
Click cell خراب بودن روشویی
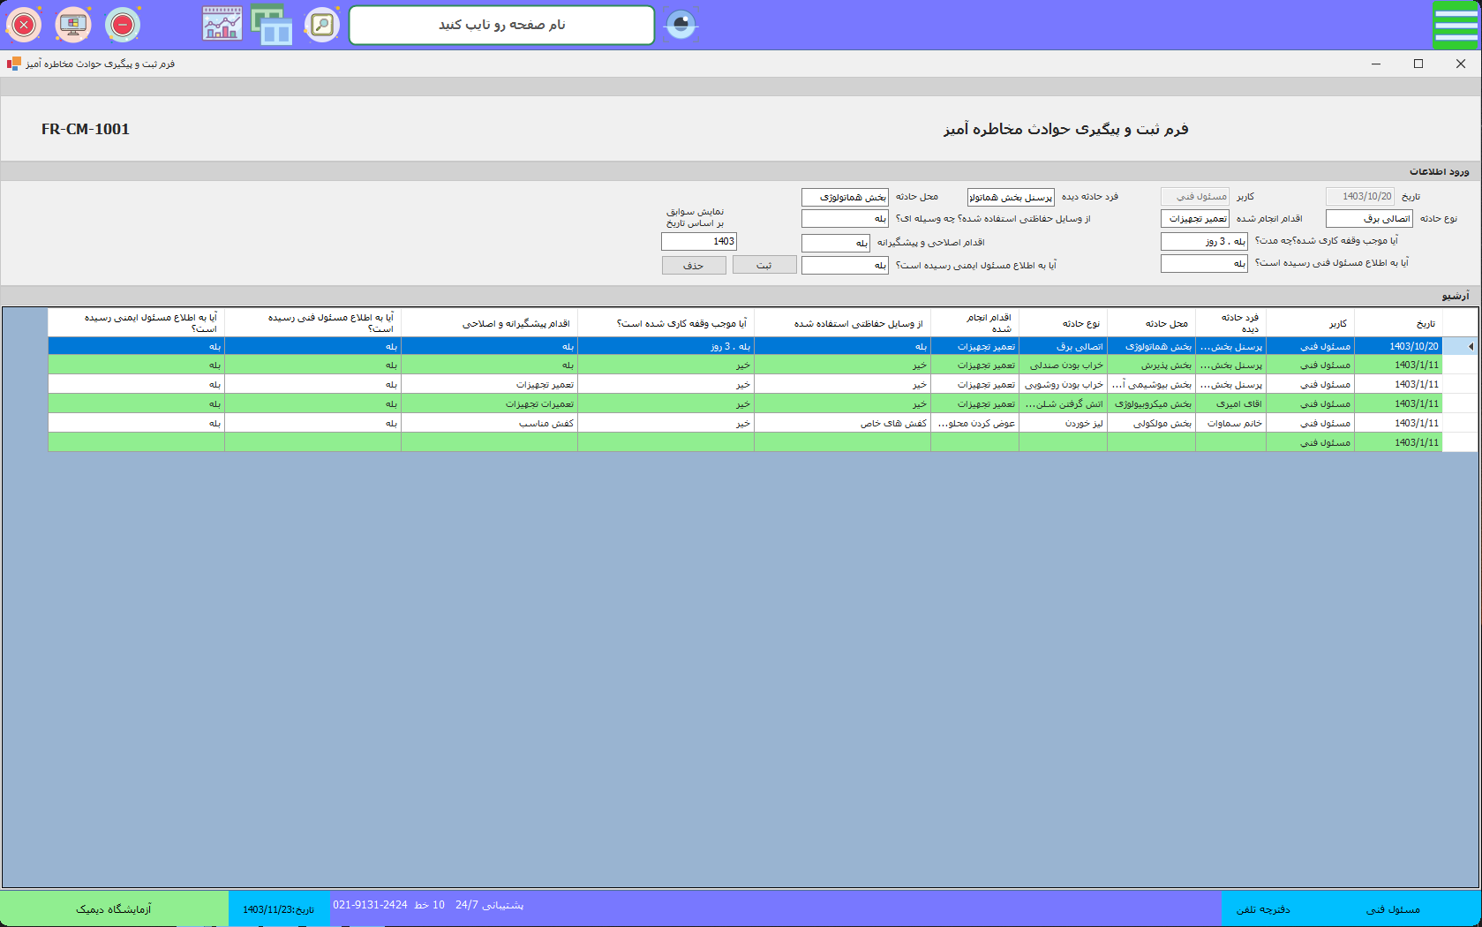click(1063, 384)
